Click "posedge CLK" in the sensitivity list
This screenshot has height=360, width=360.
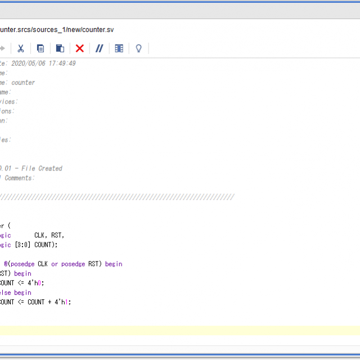click(x=29, y=264)
